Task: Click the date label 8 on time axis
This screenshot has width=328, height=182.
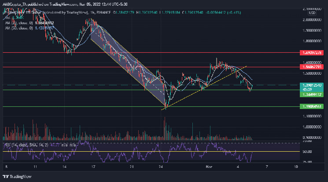Action: 6,167
